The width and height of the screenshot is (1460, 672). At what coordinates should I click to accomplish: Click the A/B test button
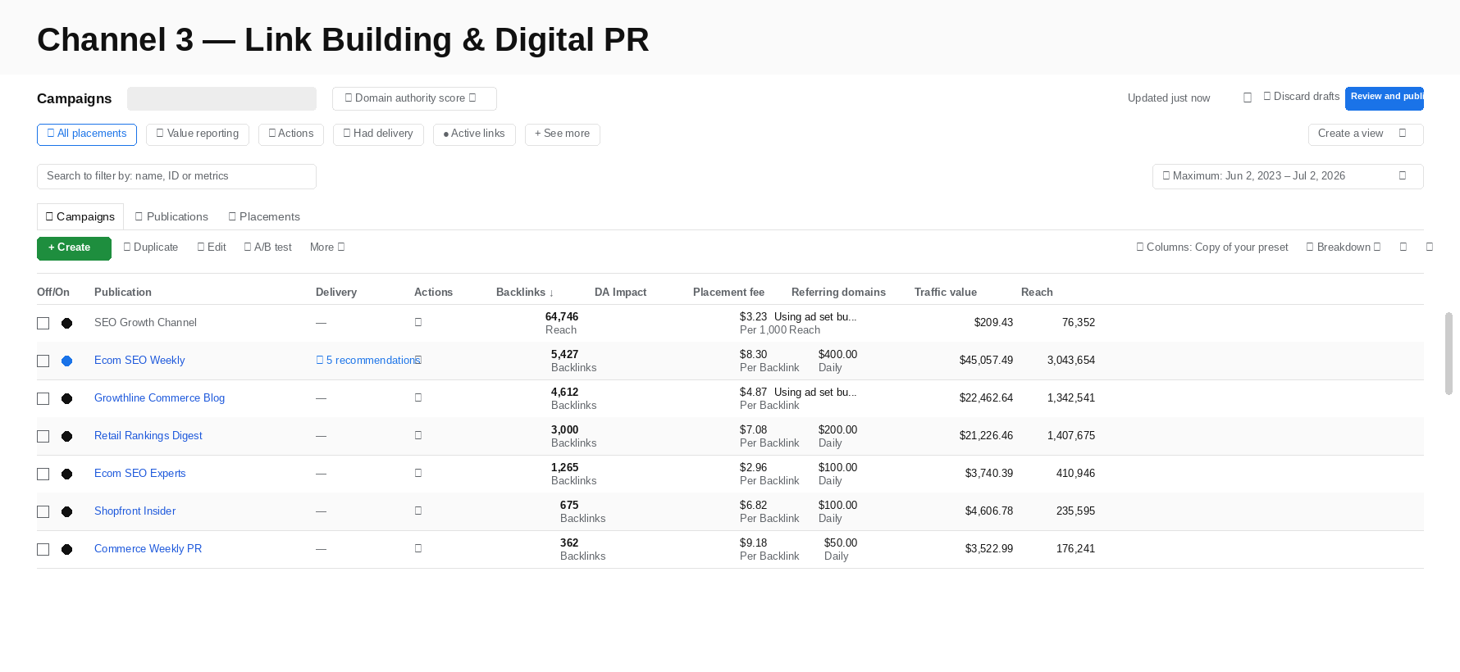268,247
